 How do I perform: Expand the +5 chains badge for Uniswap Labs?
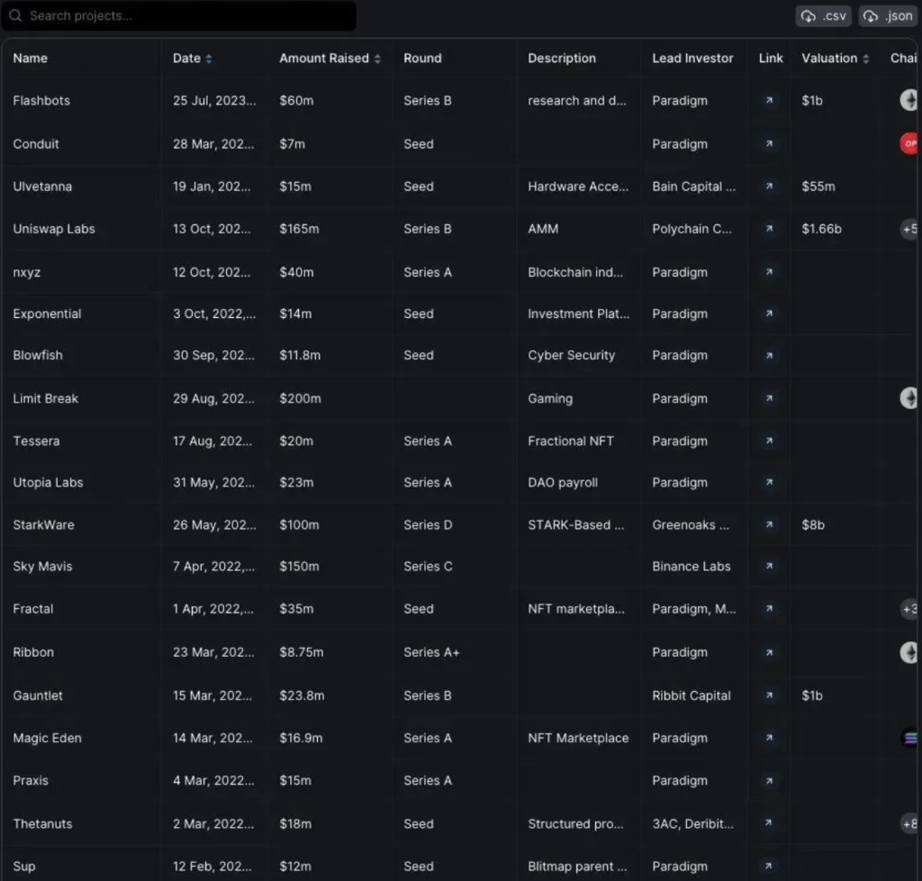coord(909,229)
